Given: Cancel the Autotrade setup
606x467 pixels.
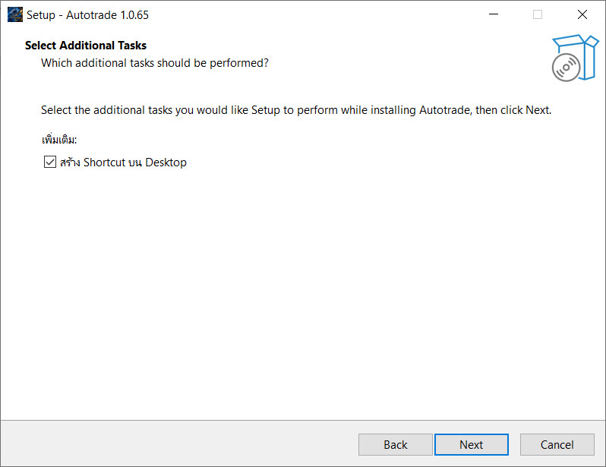Looking at the screenshot, I should (557, 444).
